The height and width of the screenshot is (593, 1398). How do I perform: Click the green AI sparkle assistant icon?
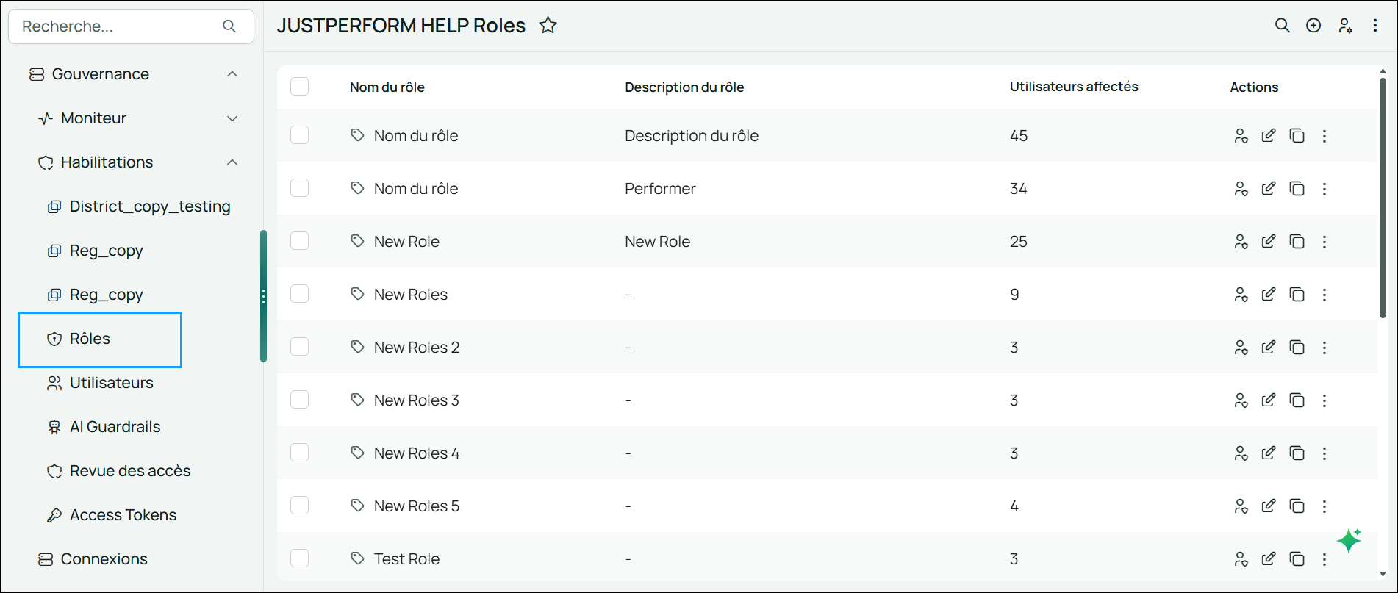coord(1349,540)
